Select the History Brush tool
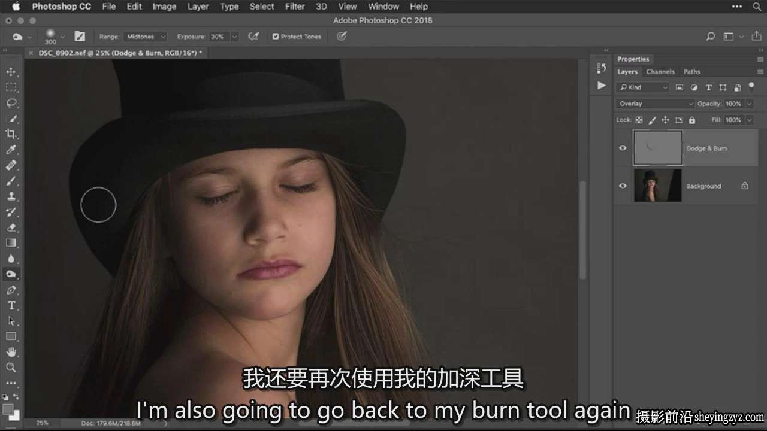This screenshot has width=767, height=431. [11, 212]
